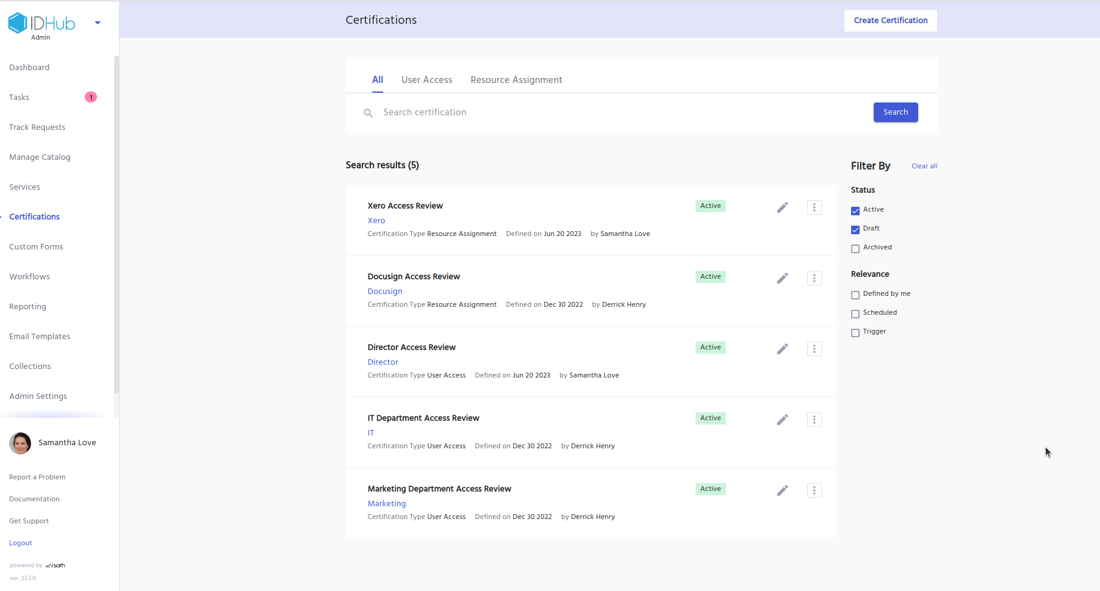Edit the IT Department Access Review certification
This screenshot has width=1100, height=591.
click(x=782, y=420)
